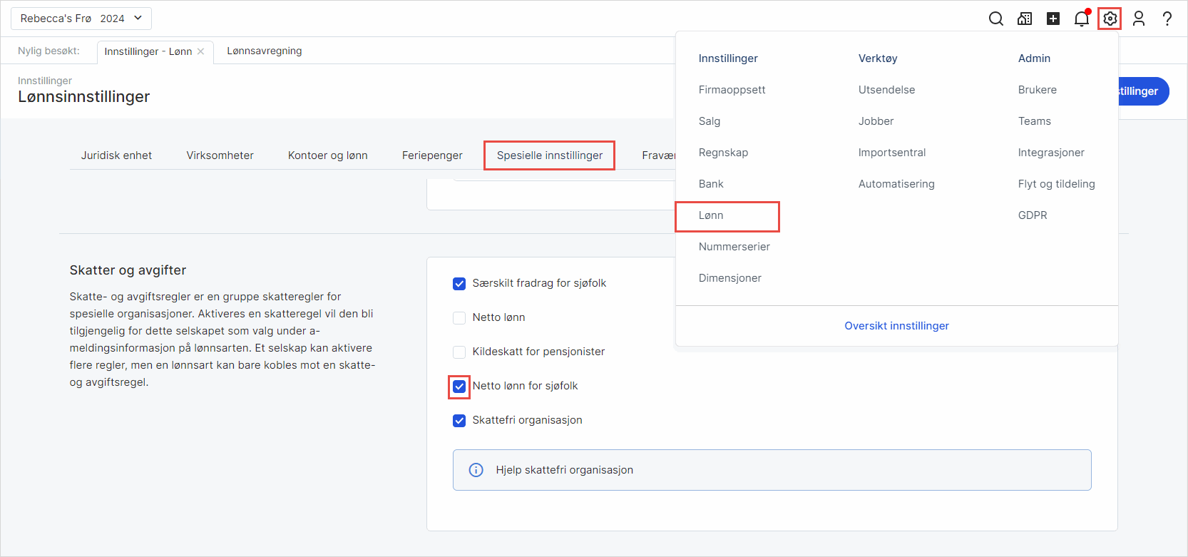Click the settings gear icon
Image resolution: width=1188 pixels, height=557 pixels.
(1110, 19)
